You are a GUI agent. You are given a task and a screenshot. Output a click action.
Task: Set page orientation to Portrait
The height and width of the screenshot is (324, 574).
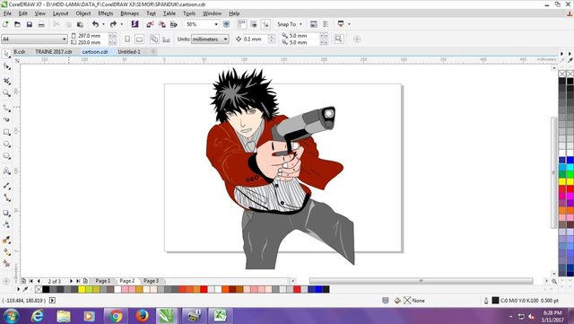point(127,39)
